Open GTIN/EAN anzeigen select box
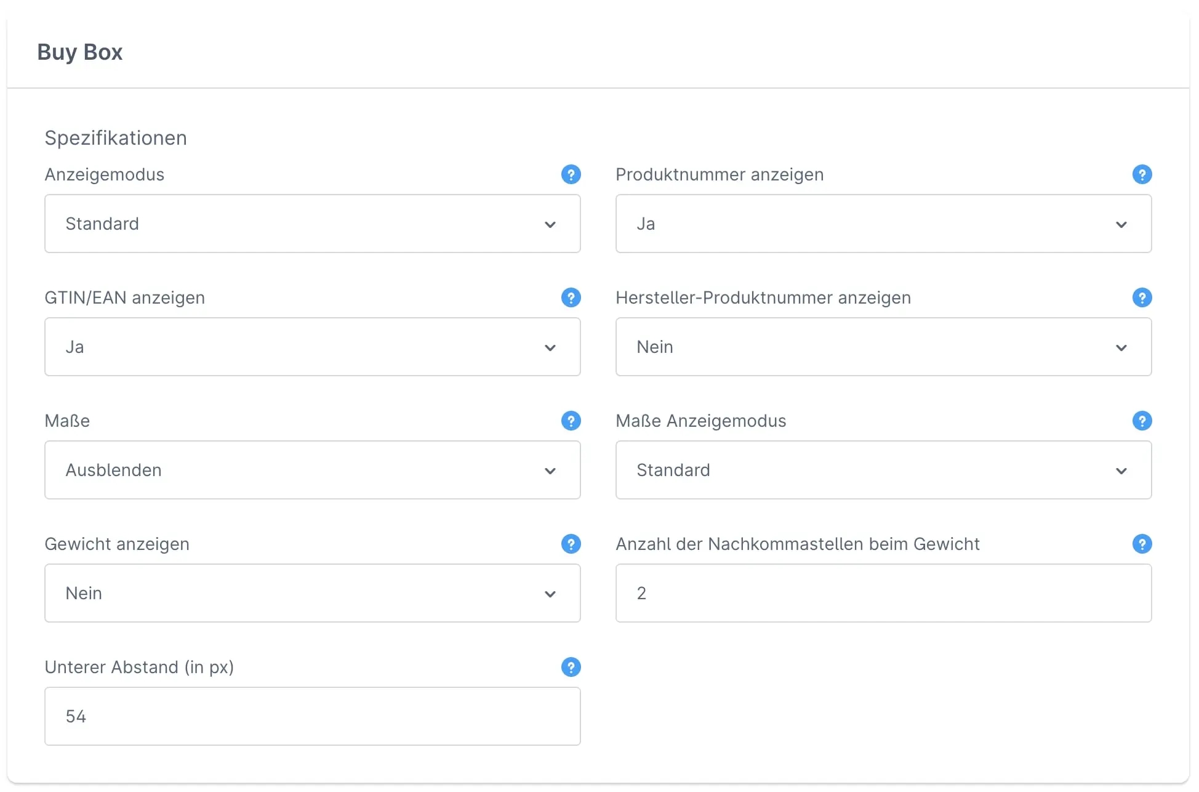This screenshot has height=792, width=1199. click(x=312, y=347)
